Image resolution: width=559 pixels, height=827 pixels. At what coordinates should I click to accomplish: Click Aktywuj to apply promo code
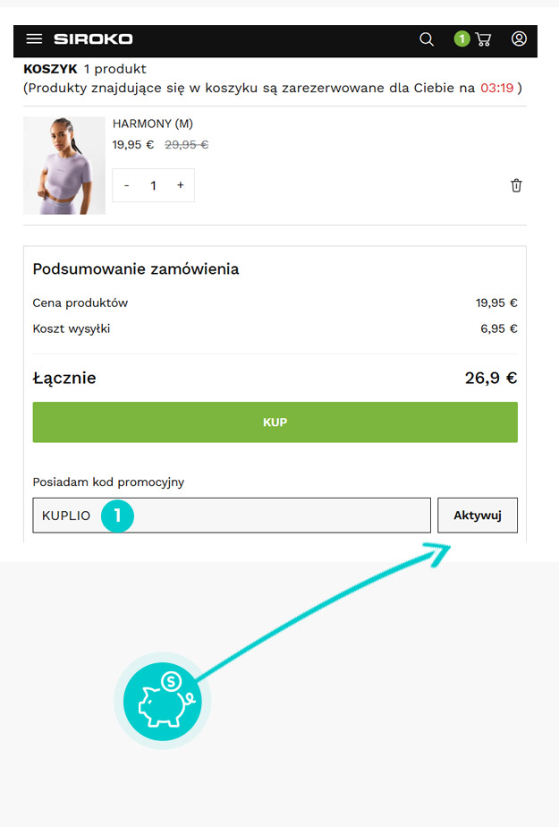click(x=478, y=516)
